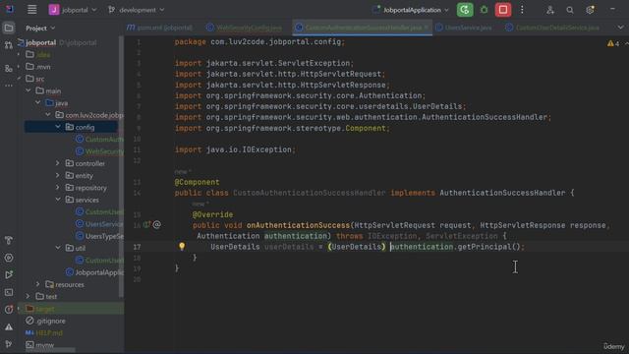The image size is (629, 354).
Task: Click the yellow lightbulb quick-fix icon
Action: click(x=182, y=246)
